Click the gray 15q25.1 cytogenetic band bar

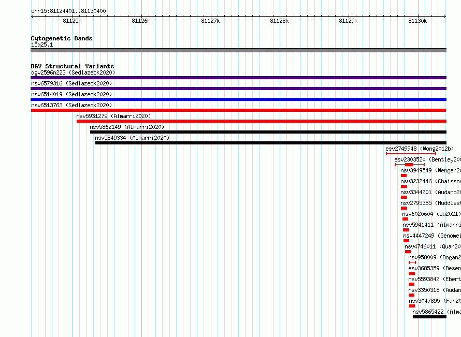click(238, 50)
